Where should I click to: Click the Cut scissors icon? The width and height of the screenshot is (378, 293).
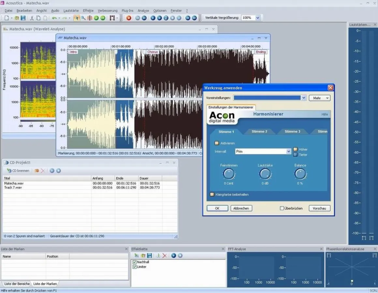tap(32, 18)
